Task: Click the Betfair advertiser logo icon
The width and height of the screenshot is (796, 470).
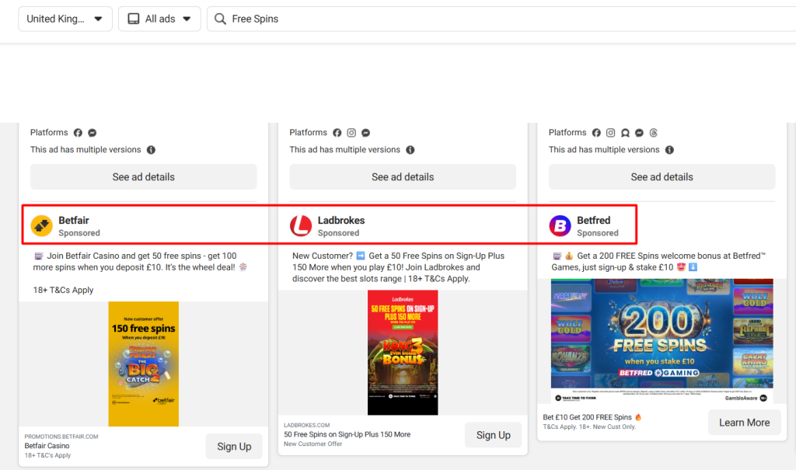Action: (x=41, y=226)
